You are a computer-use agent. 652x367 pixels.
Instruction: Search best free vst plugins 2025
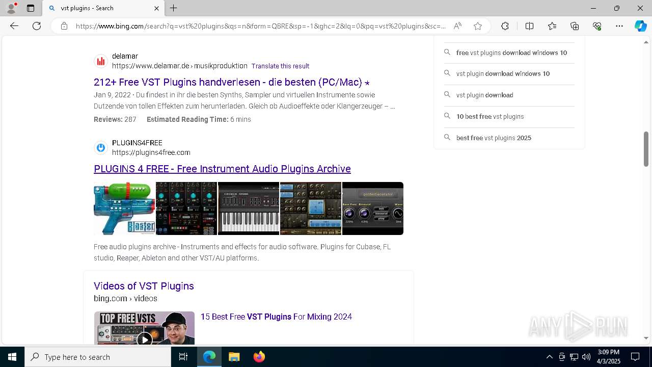point(509,138)
